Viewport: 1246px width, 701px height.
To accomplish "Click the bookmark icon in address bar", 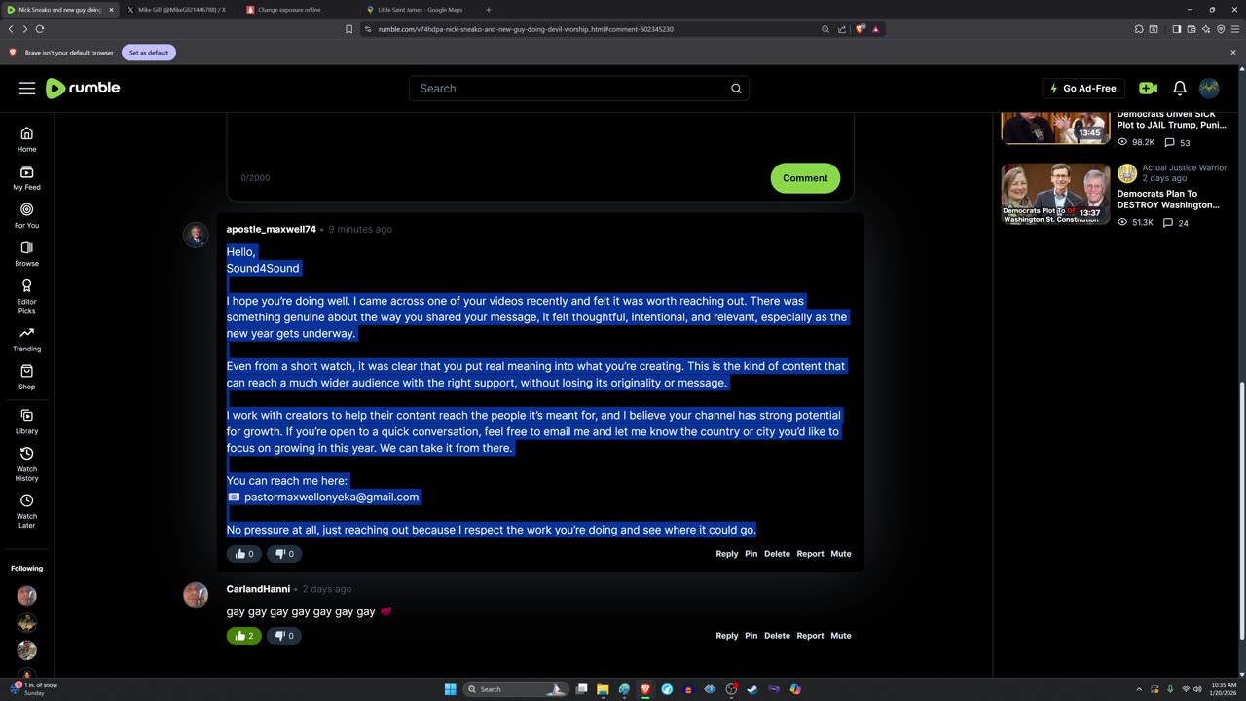I will pos(348,29).
